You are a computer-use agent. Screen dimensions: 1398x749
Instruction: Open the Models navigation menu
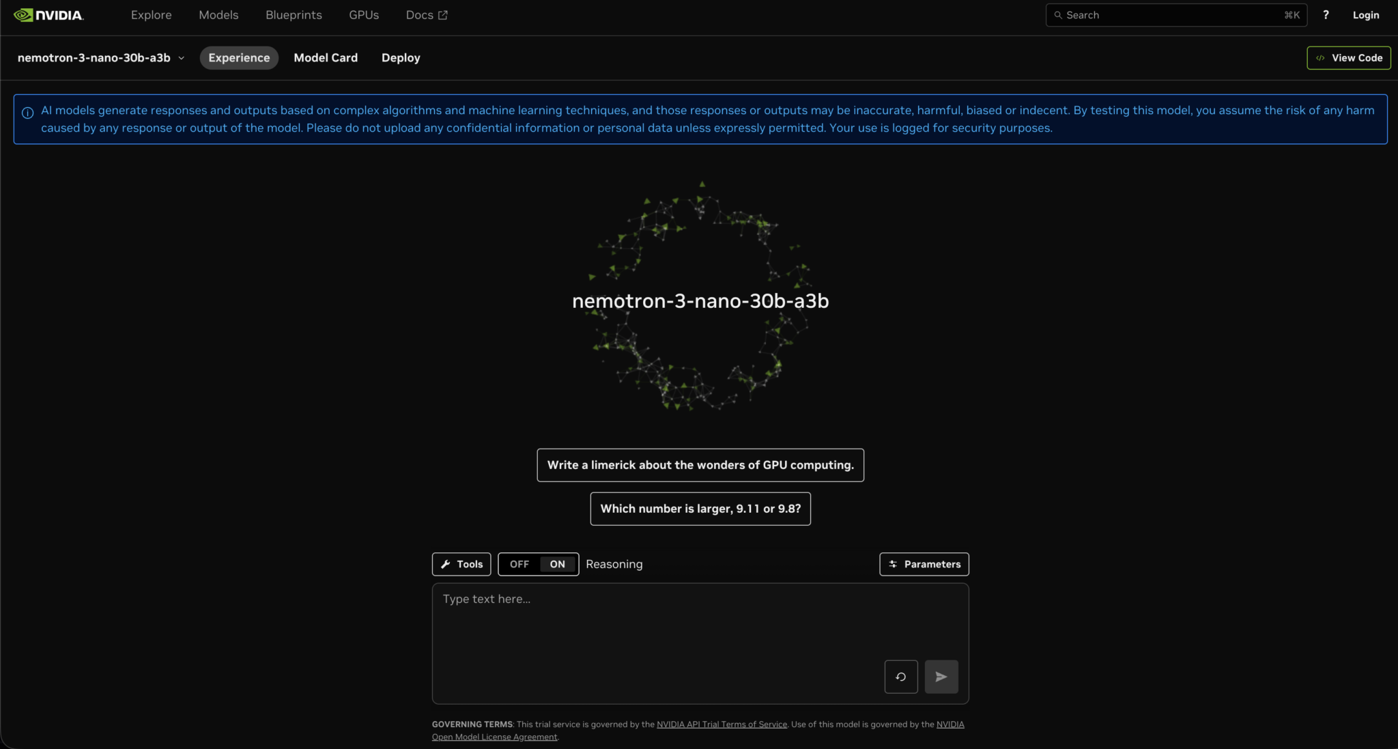click(218, 14)
